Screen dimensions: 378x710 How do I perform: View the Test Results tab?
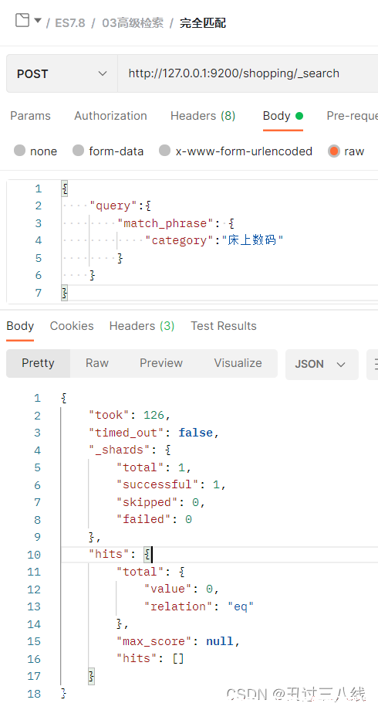click(224, 326)
